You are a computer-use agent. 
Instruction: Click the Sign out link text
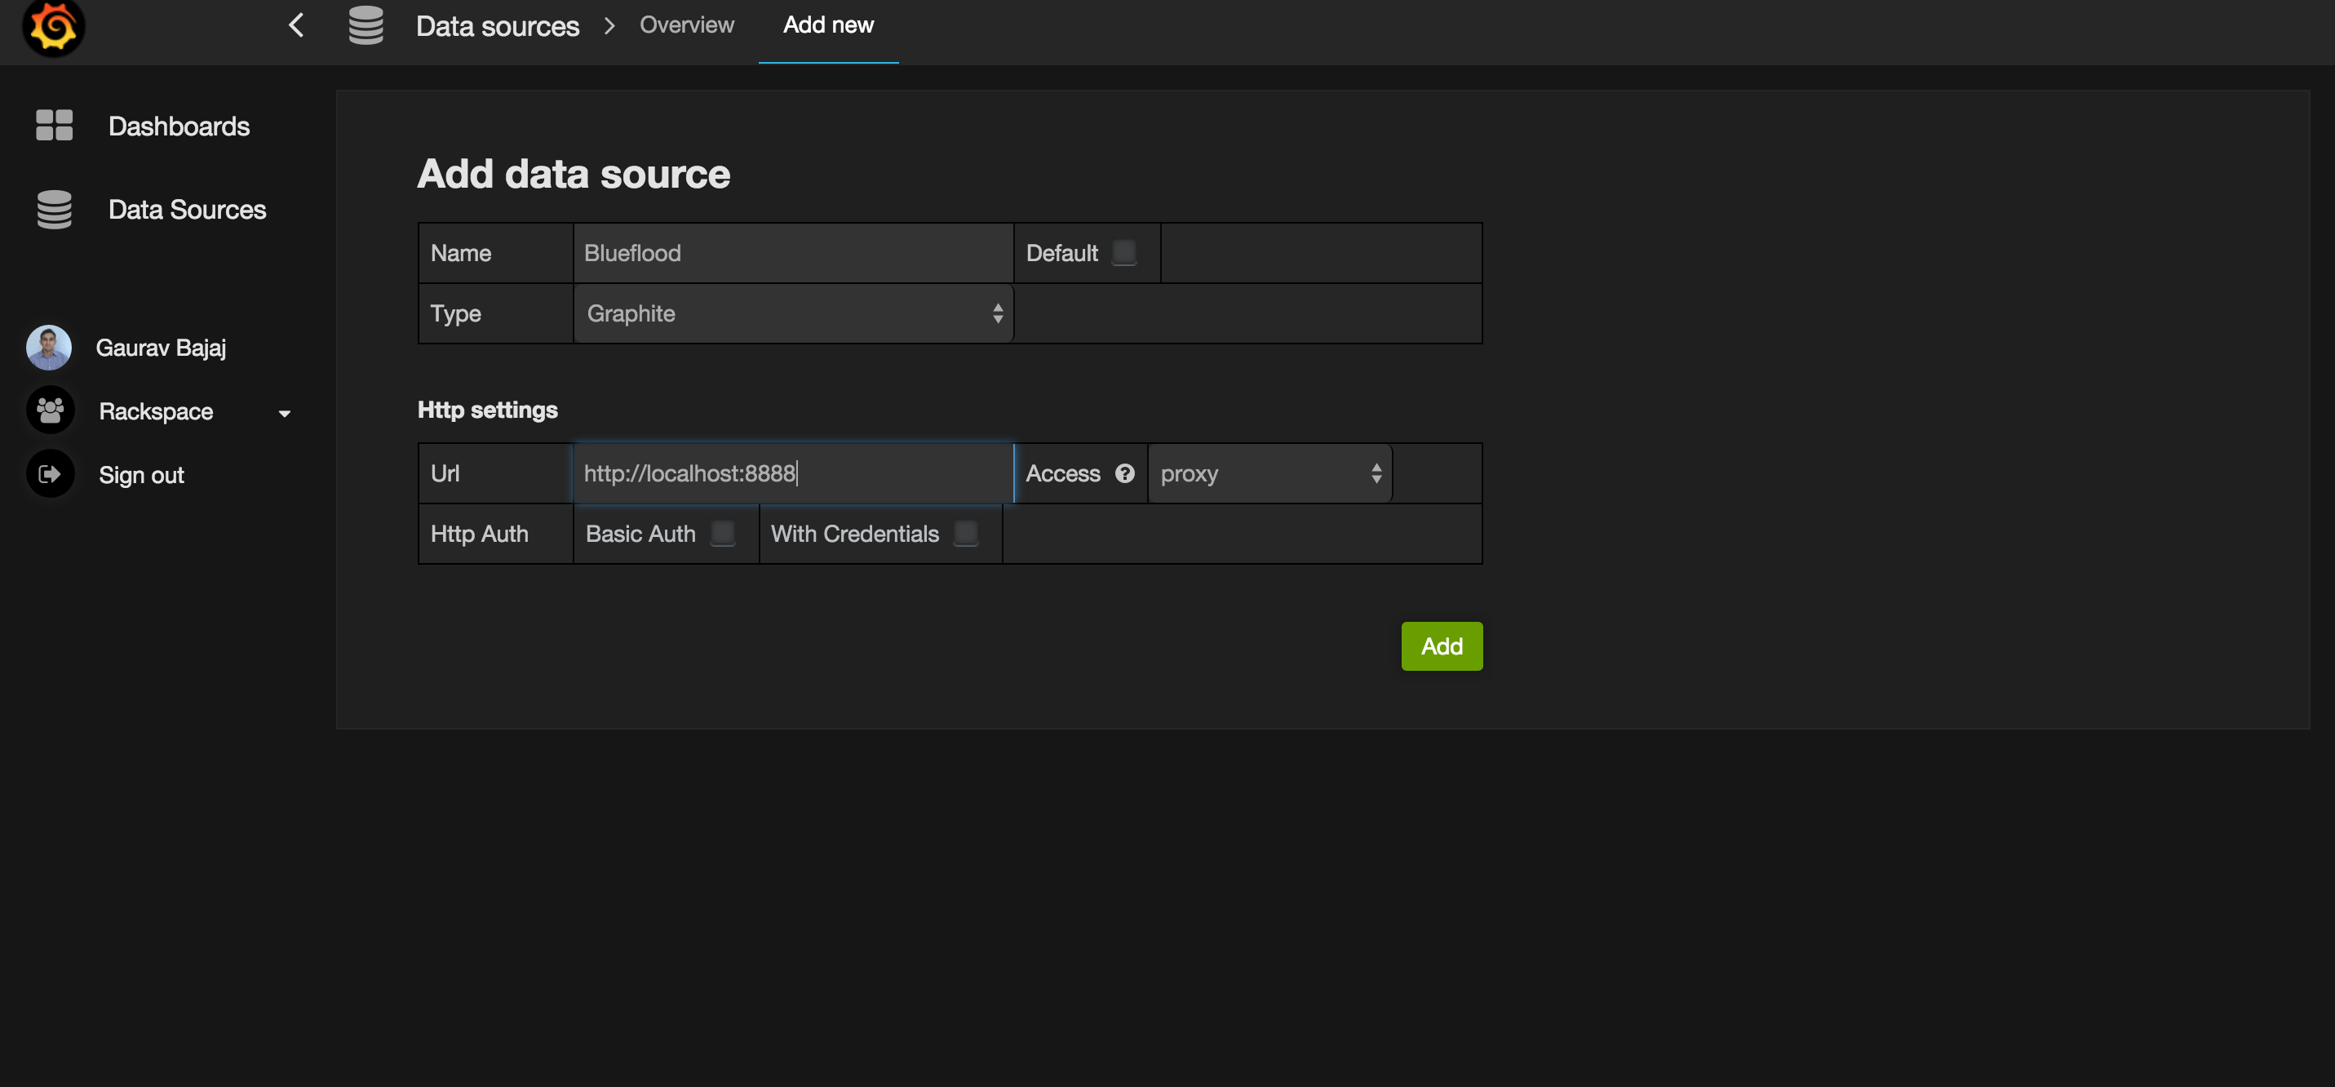(x=141, y=475)
